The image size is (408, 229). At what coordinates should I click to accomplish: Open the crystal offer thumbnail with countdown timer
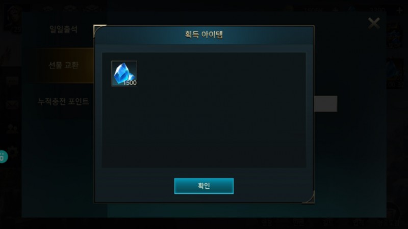[396, 74]
